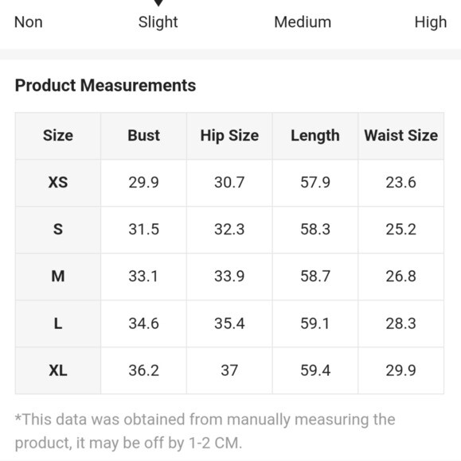Select the Non stretch label
Screen dimensions: 461x461
pyautogui.click(x=29, y=22)
